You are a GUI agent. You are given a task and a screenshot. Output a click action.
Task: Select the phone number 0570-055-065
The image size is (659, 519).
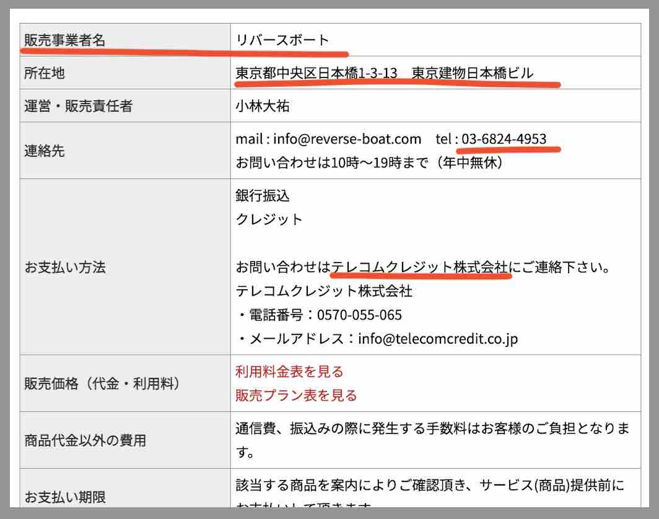[x=359, y=315]
